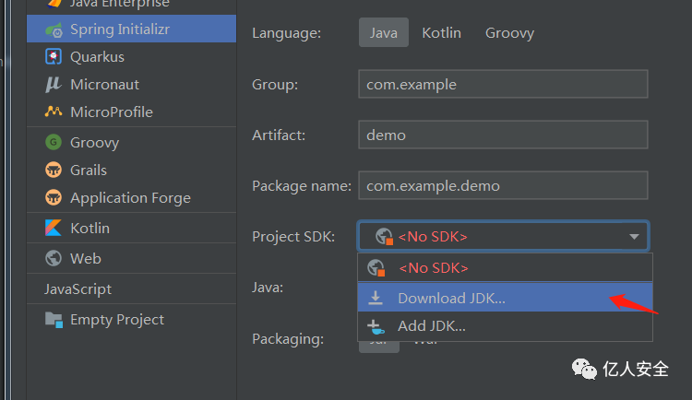Select the Empty Project folder icon

click(x=54, y=320)
